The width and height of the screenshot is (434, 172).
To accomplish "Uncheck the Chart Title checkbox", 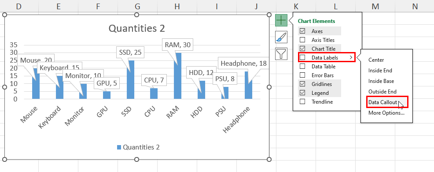I will pos(302,49).
